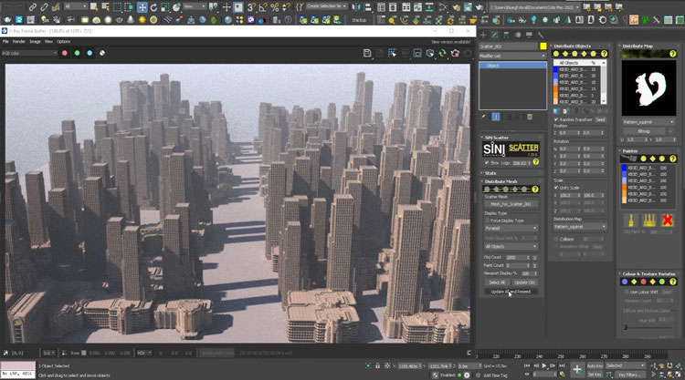This screenshot has width=685, height=380.
Task: Toggle the Unify Scale checkbox
Action: (556, 188)
